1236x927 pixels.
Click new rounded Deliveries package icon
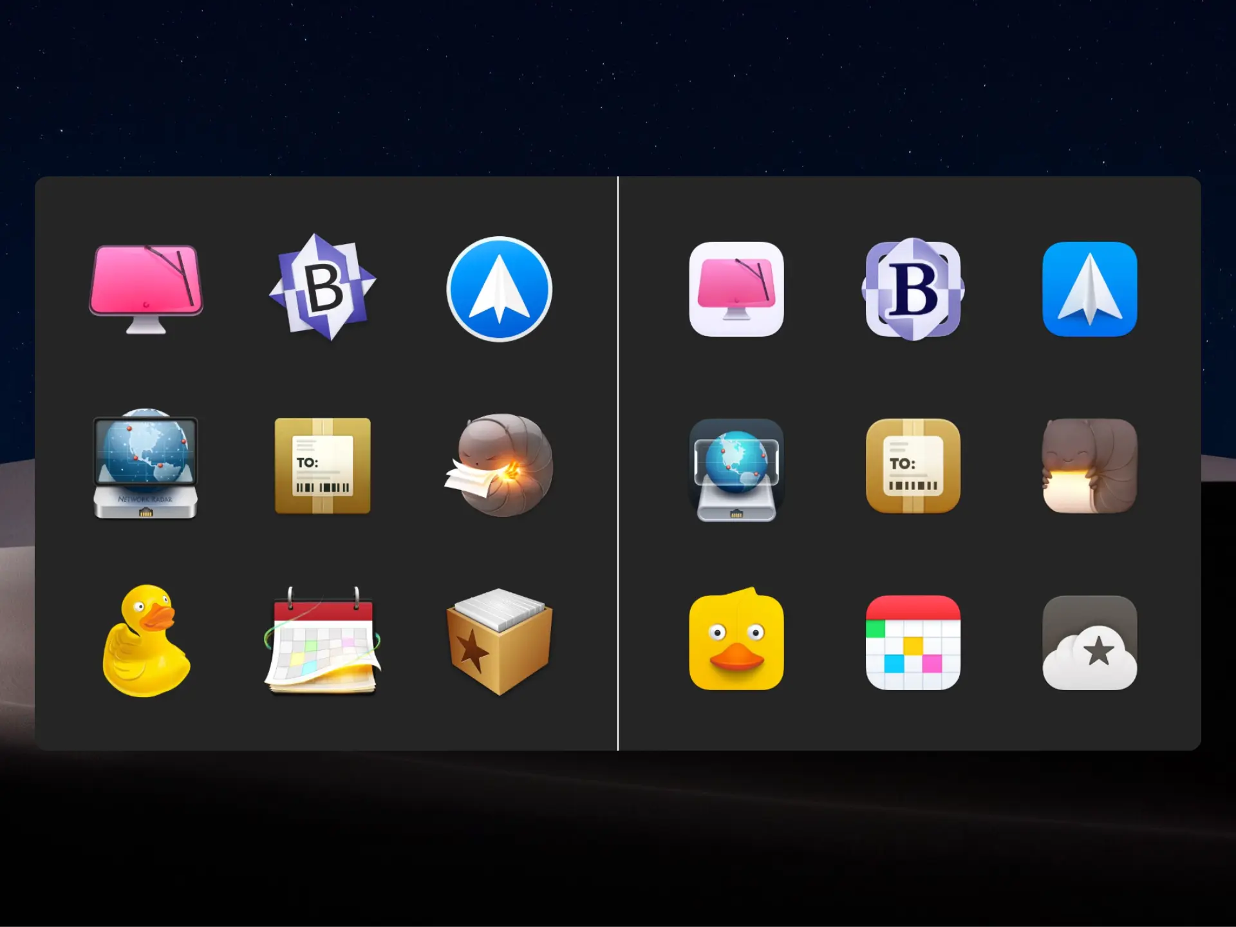[x=913, y=465]
